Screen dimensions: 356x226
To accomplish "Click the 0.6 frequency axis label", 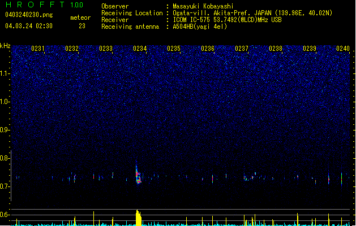I will tap(5, 215).
